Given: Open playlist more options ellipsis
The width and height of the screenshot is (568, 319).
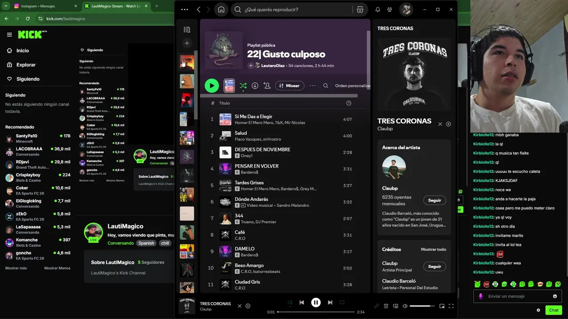Looking at the screenshot, I should (x=312, y=86).
